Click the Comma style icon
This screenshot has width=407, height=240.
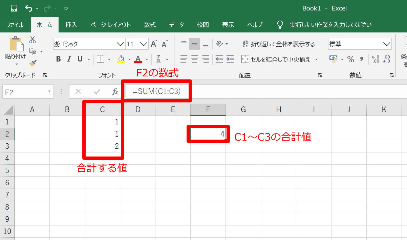click(361, 59)
